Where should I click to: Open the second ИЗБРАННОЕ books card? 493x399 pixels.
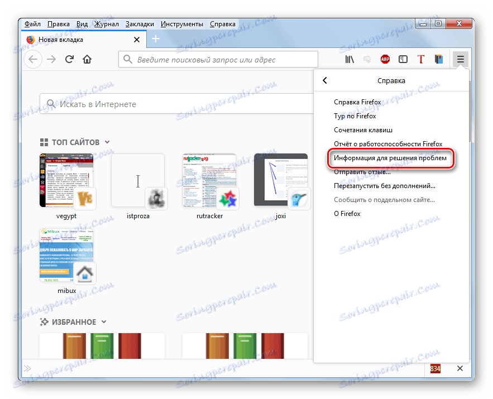point(245,346)
